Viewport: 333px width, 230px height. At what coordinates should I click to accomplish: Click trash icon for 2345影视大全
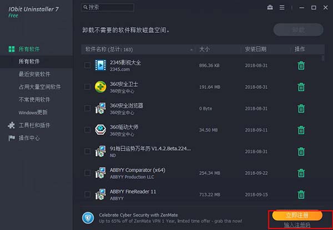point(301,66)
